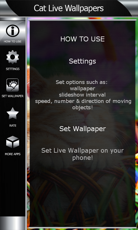This screenshot has width=138, height=230.
Task: Tap the Rate star icon
Action: 13,113
